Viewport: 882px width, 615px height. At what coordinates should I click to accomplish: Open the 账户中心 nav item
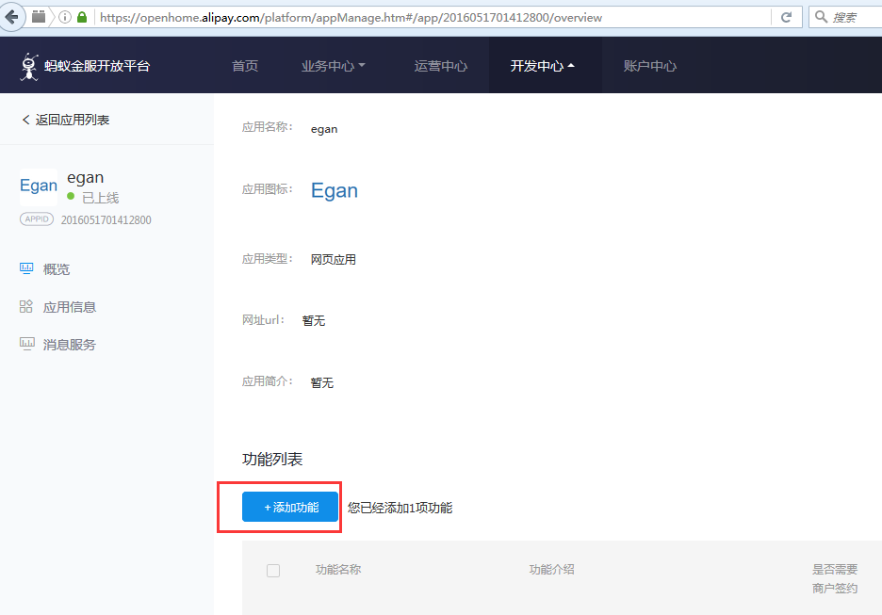click(x=649, y=66)
